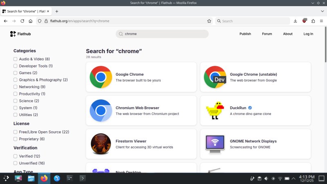
Task: Select the Networking category filter
Action: [15, 87]
